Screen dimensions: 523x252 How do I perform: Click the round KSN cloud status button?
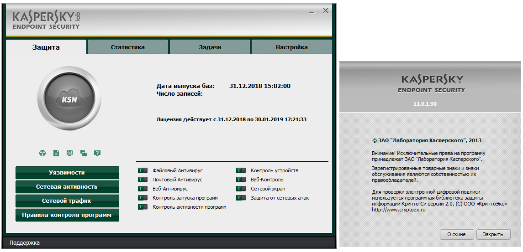pos(69,98)
